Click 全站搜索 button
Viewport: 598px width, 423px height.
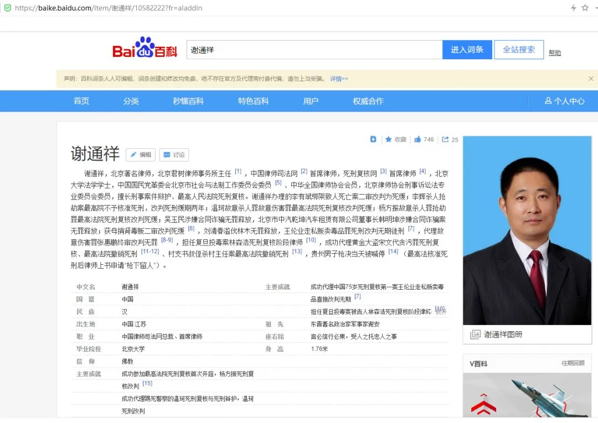(x=519, y=50)
